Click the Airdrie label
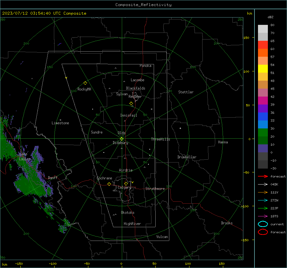287x268 pixels. click(126, 170)
